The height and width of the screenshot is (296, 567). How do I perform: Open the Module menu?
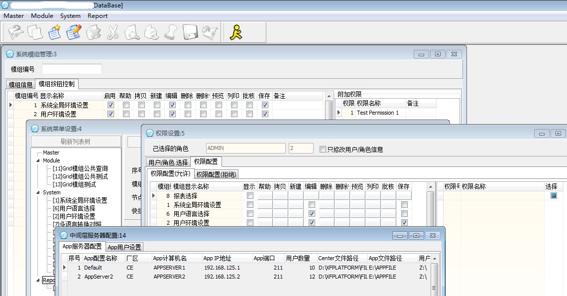click(42, 16)
